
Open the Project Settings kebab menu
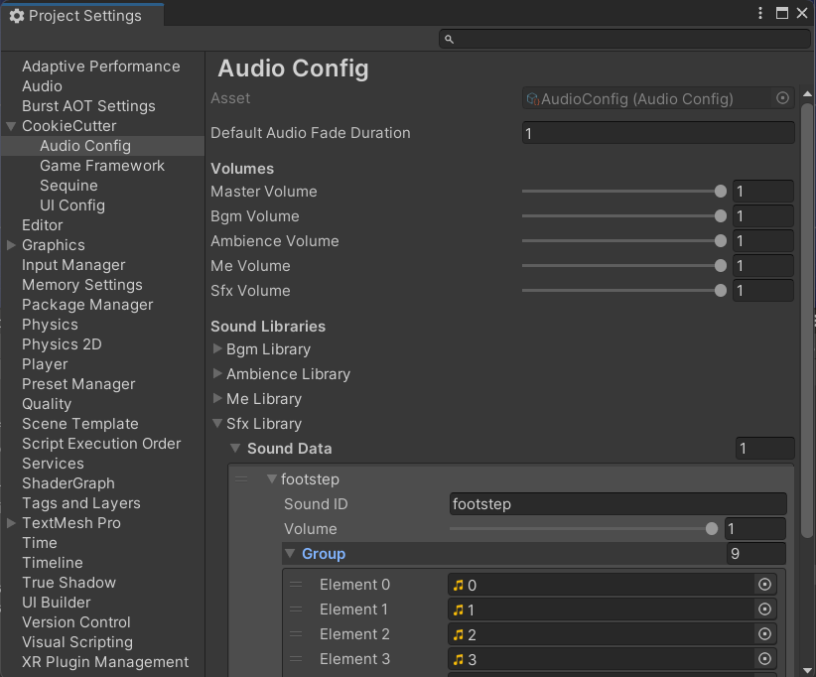(x=760, y=13)
